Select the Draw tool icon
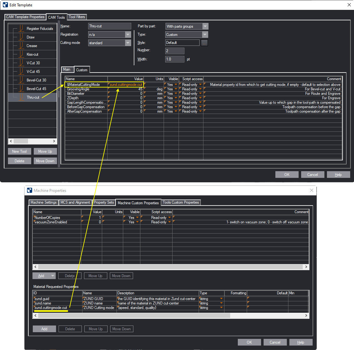 pos(21,37)
